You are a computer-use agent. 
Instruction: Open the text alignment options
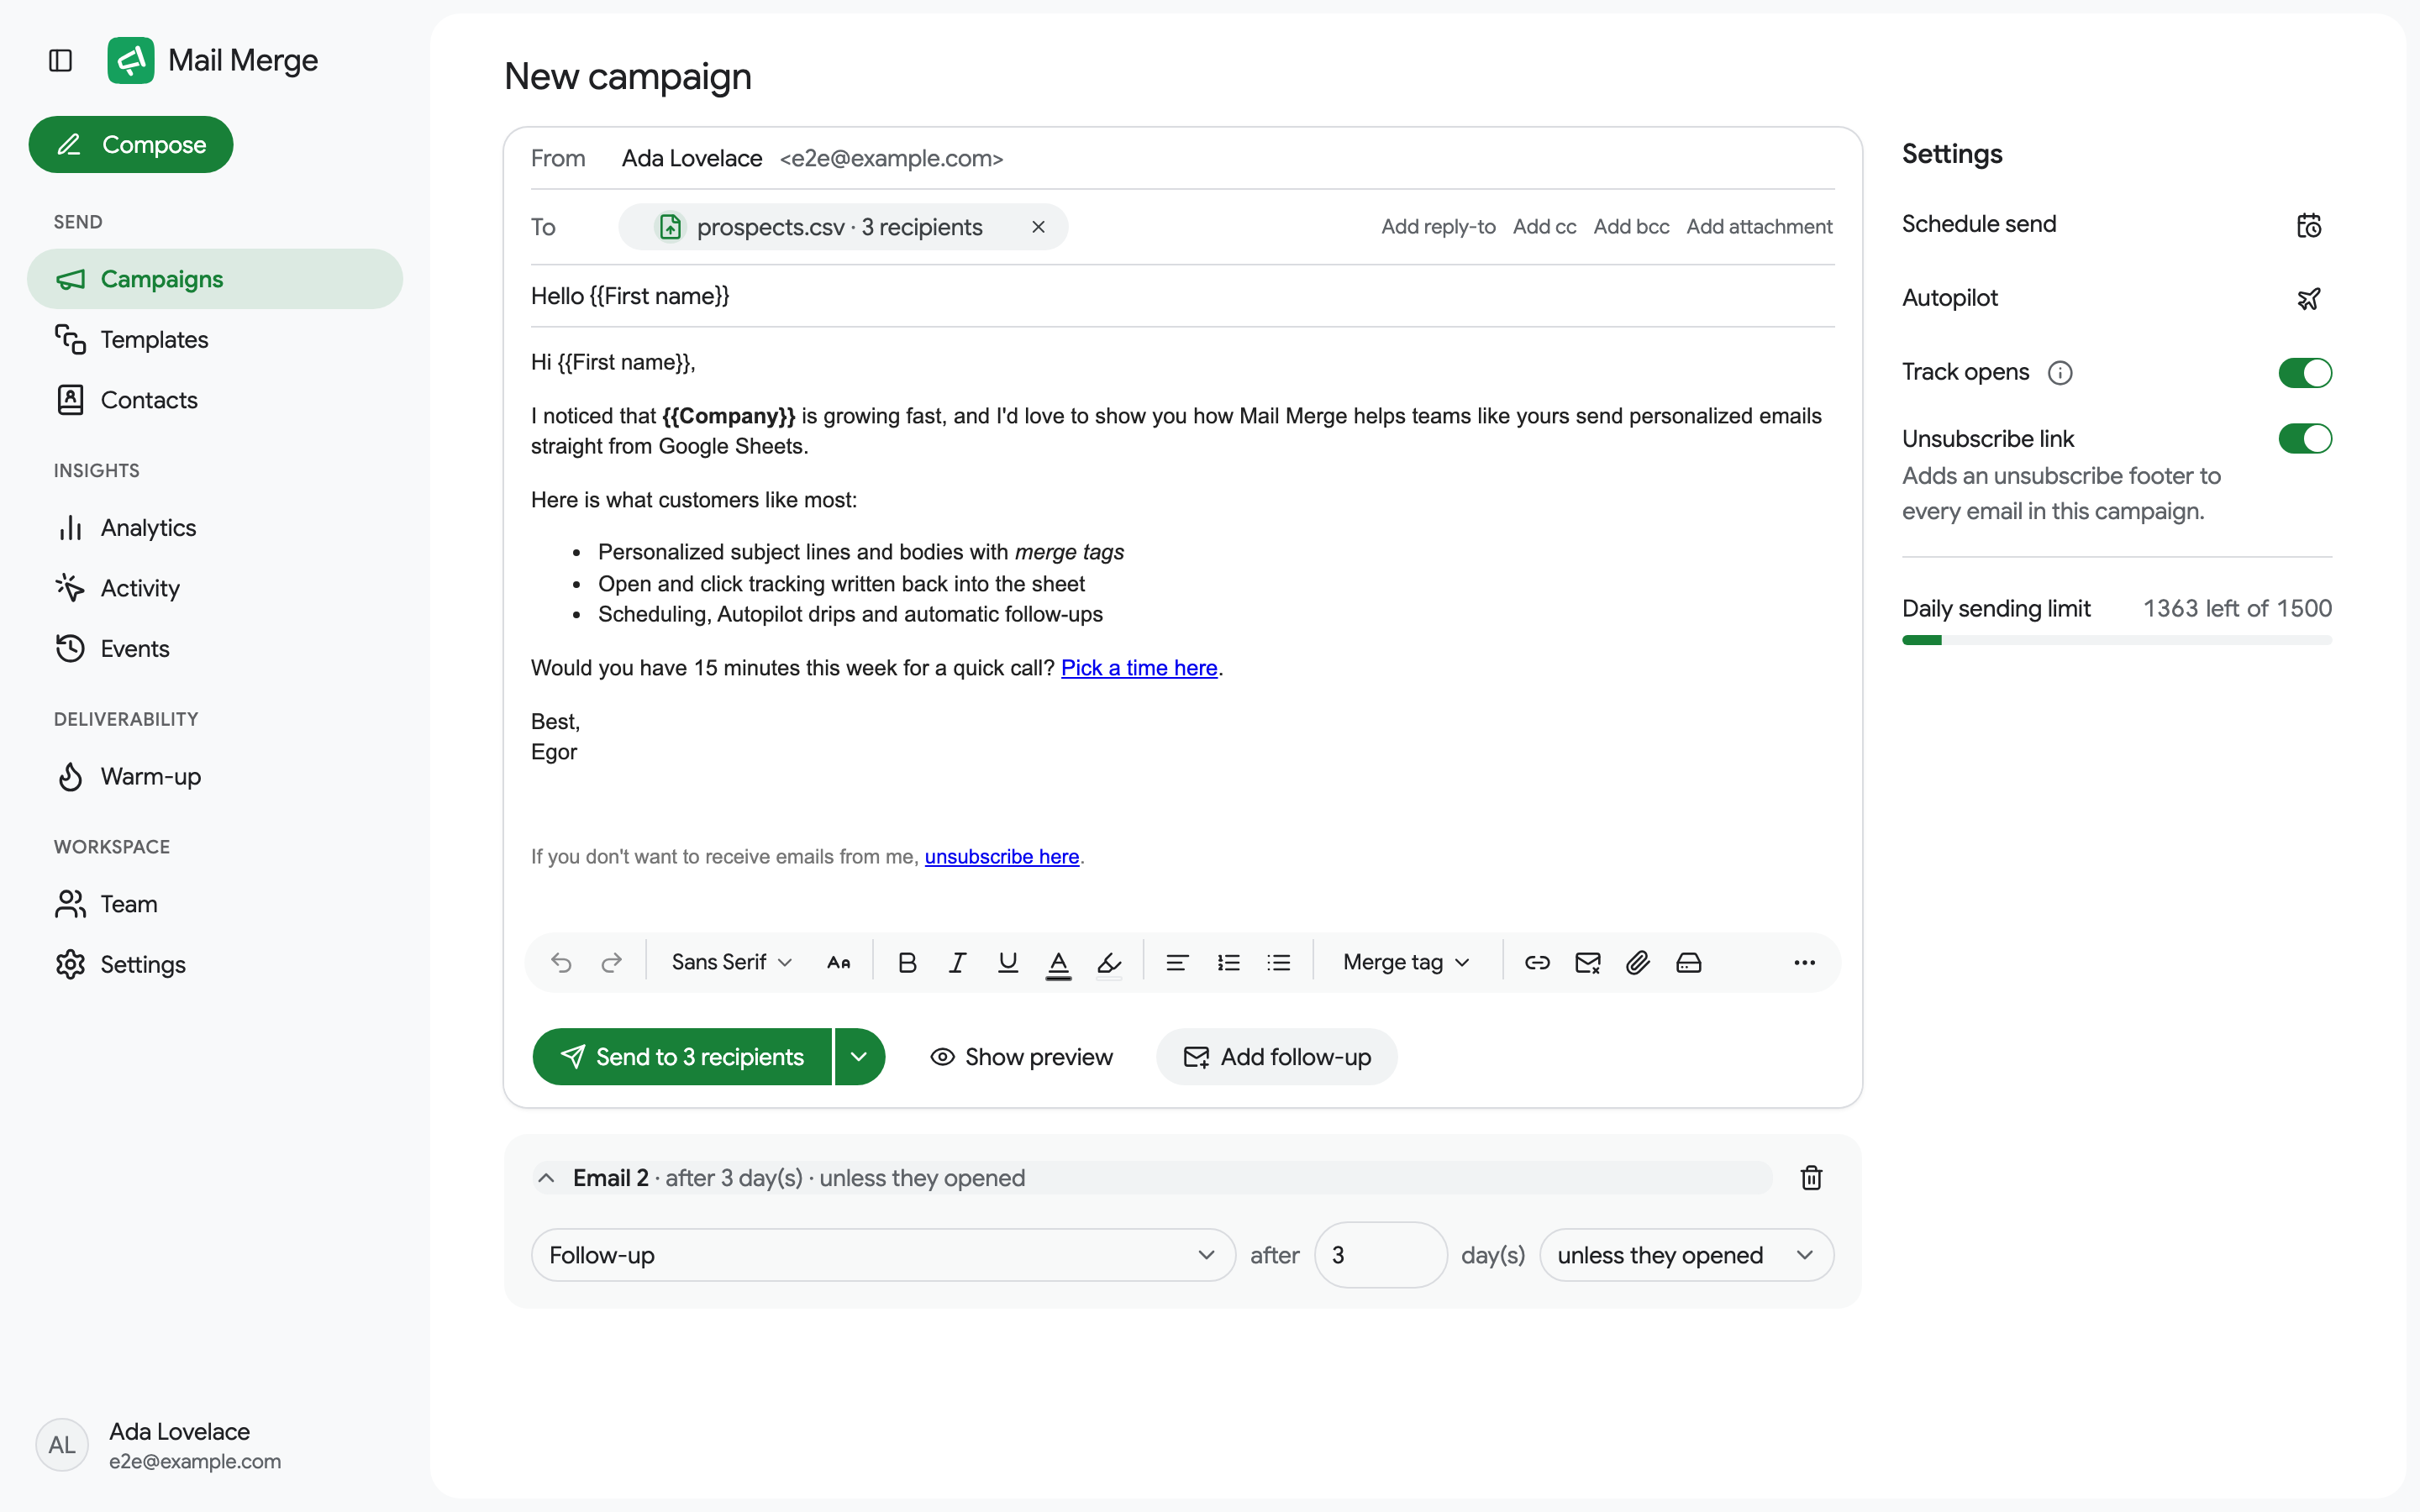tap(1177, 962)
